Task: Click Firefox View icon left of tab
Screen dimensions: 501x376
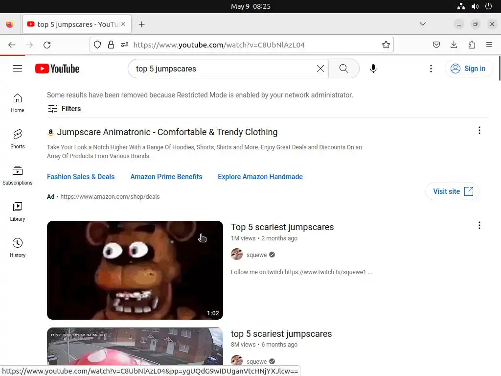Action: [x=10, y=24]
